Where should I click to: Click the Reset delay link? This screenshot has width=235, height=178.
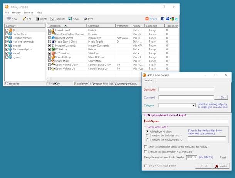click(x=223, y=158)
